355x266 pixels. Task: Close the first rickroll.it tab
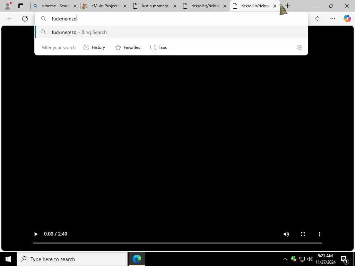[x=225, y=6]
